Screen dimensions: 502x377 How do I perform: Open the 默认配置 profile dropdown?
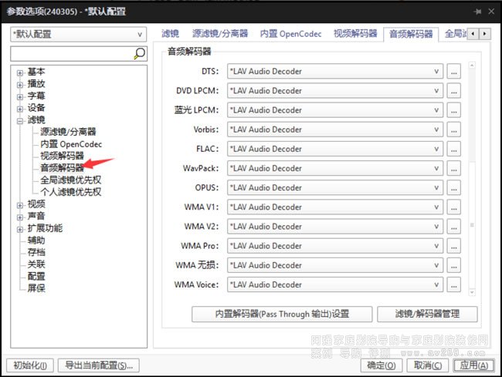point(78,35)
